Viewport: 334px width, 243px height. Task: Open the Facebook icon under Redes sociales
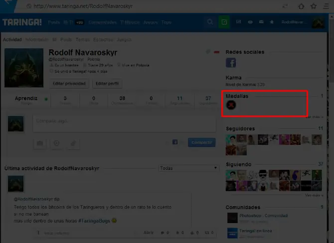(231, 63)
